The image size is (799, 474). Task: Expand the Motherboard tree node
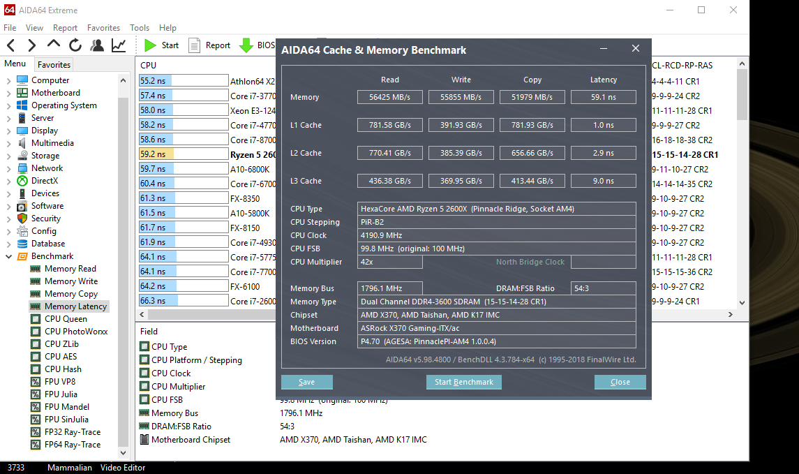[8, 94]
